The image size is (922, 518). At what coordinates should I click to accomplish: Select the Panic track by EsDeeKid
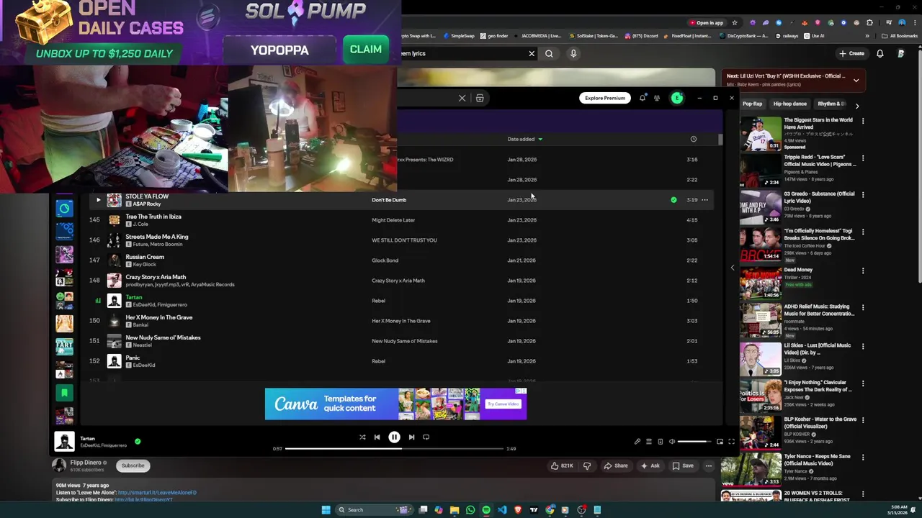pyautogui.click(x=402, y=361)
